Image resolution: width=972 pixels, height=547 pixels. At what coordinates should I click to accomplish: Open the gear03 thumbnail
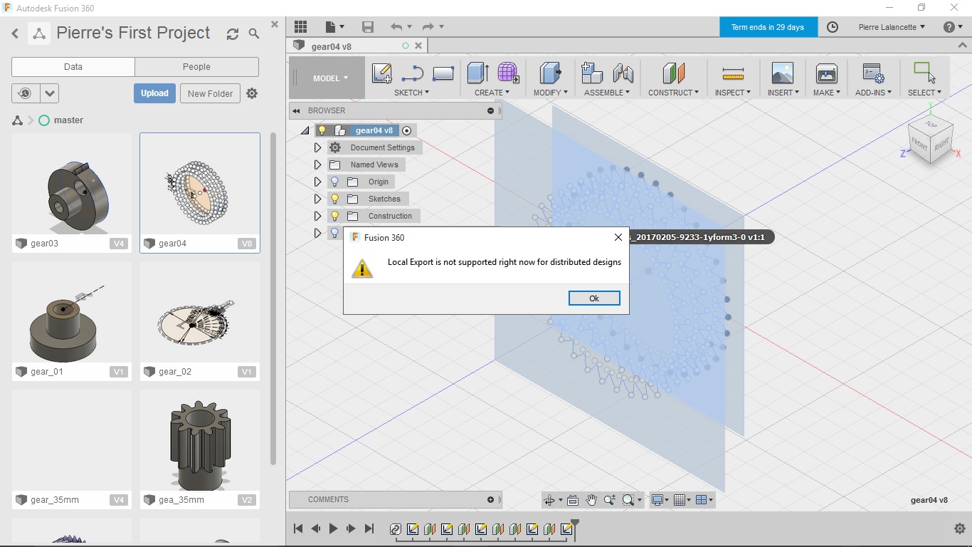coord(72,184)
